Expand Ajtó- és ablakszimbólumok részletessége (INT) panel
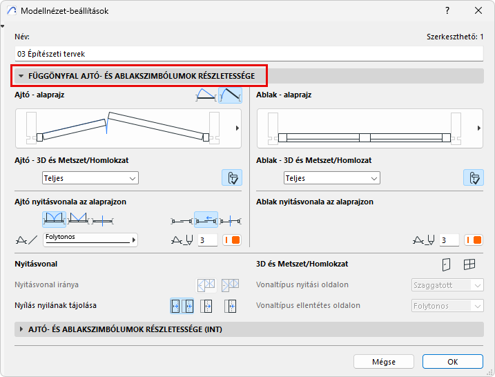Screen dimensions: 495x377 point(21,329)
